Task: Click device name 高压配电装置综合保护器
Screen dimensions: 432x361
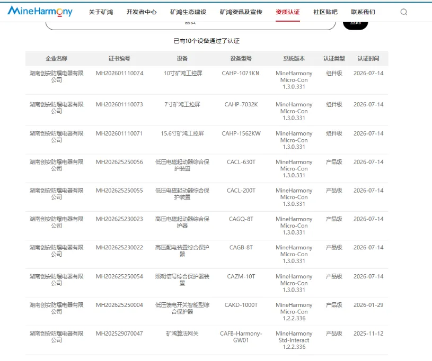Action: (x=182, y=251)
